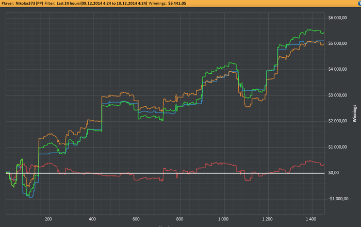
Task: Click the $3 000,00 y-axis label
Action: [x=337, y=95]
